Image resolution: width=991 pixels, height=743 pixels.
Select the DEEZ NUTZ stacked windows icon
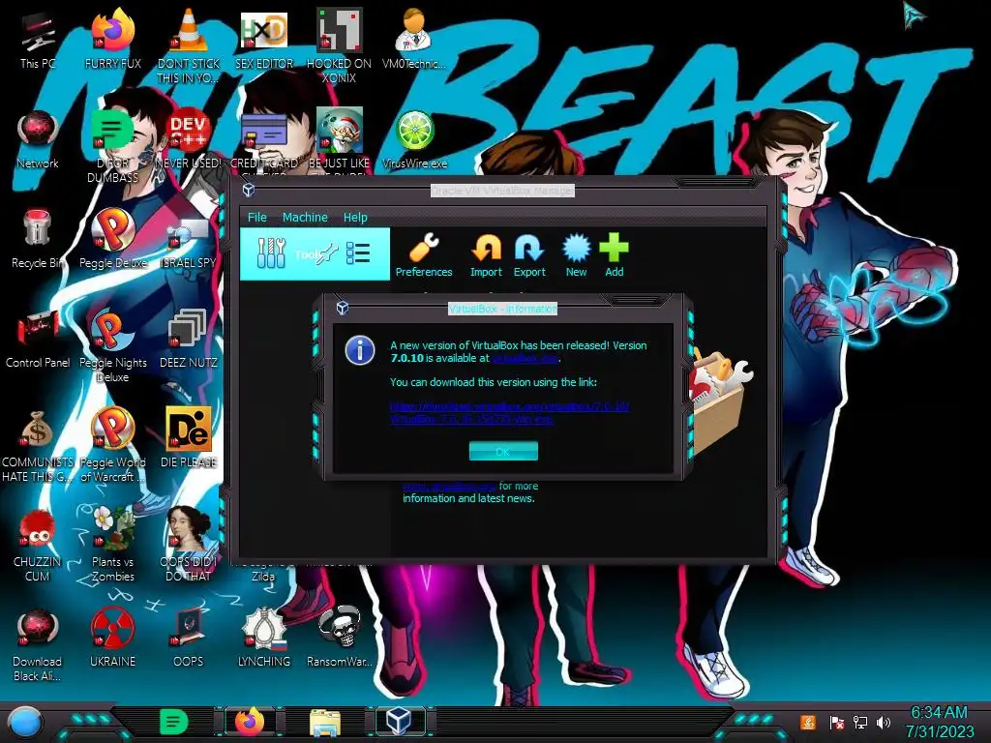[x=189, y=339]
